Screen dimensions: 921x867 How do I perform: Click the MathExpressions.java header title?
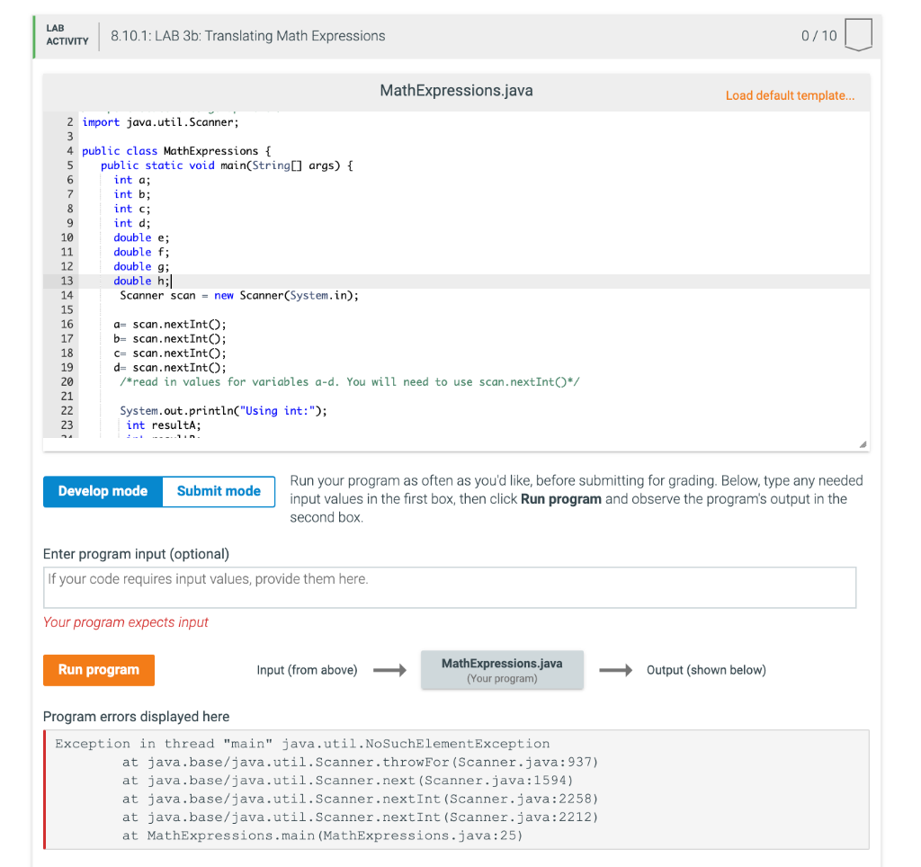(x=456, y=90)
